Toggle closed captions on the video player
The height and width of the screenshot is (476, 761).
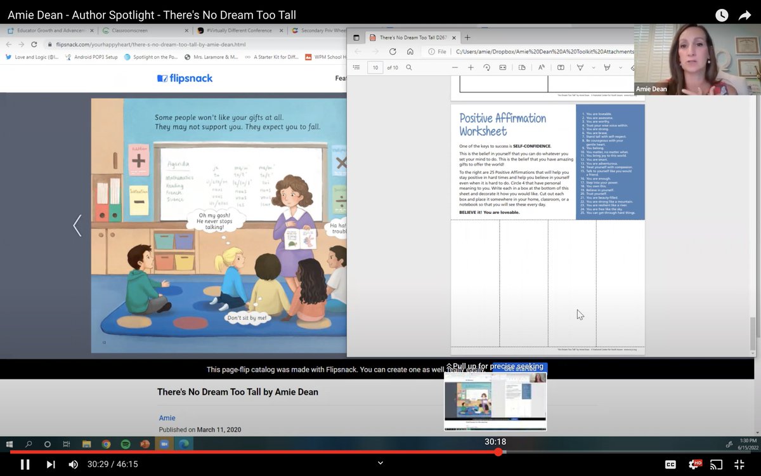(670, 463)
